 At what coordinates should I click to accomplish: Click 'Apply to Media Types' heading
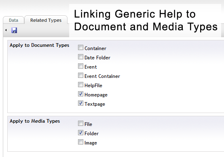(x=35, y=121)
